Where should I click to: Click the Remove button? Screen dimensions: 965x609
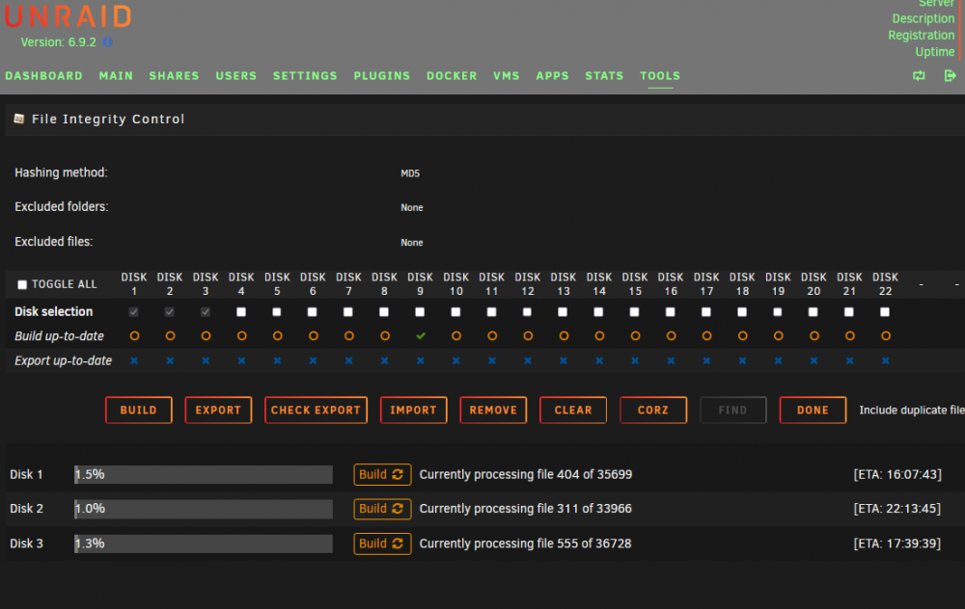pos(493,410)
